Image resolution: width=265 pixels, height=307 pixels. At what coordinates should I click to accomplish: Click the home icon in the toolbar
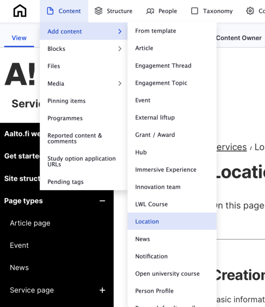tap(20, 11)
